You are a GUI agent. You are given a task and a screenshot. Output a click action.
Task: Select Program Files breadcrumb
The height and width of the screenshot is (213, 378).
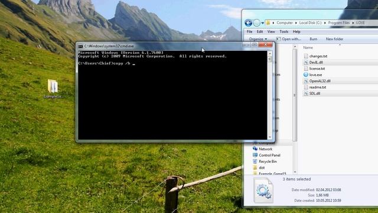click(x=338, y=22)
